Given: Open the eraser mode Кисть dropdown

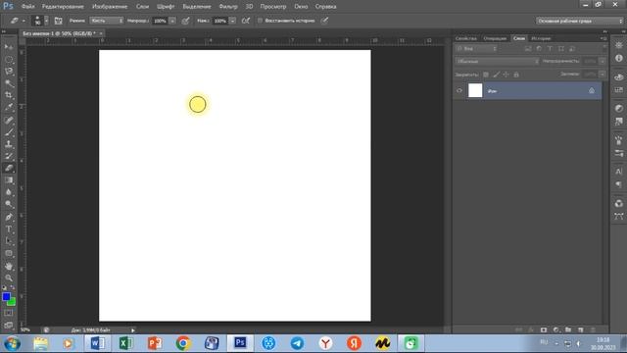Looking at the screenshot, I should pos(107,21).
